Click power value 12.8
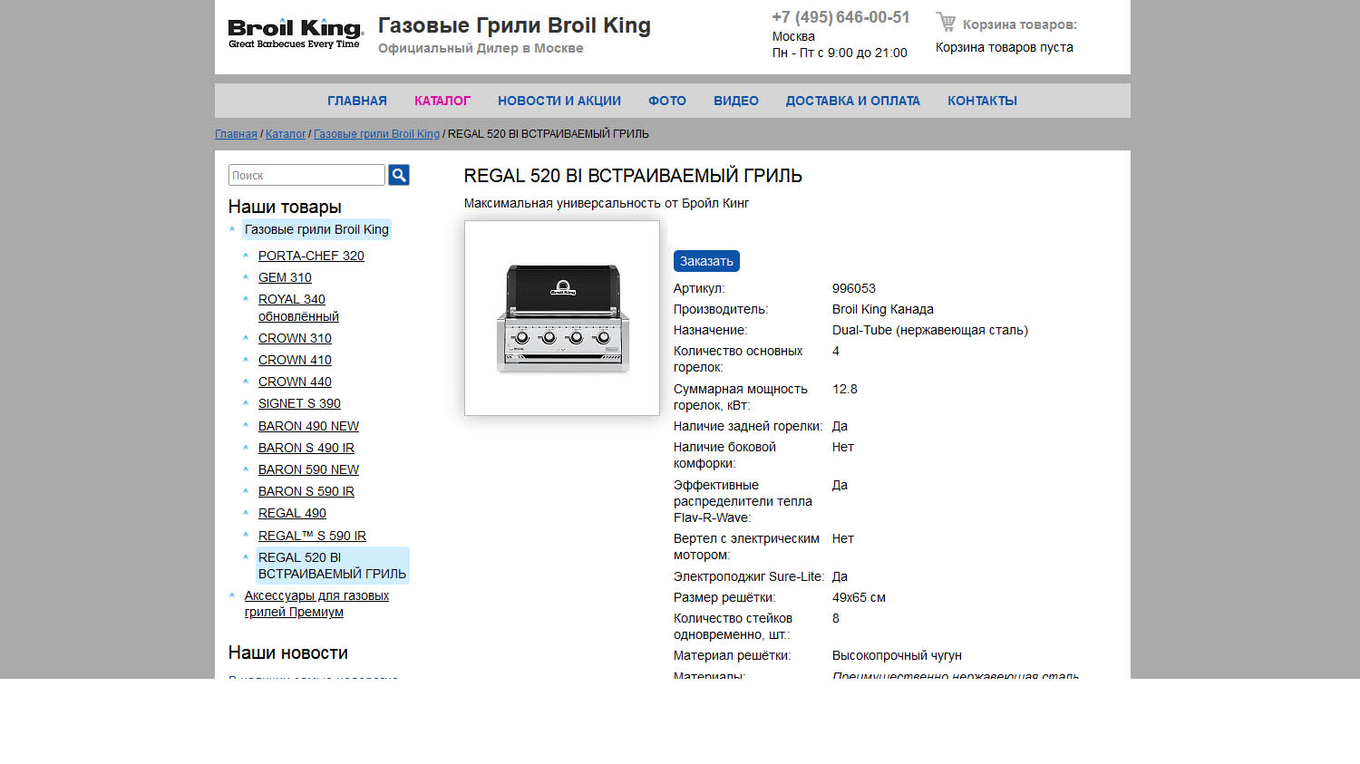This screenshot has height=764, width=1360. click(x=845, y=389)
